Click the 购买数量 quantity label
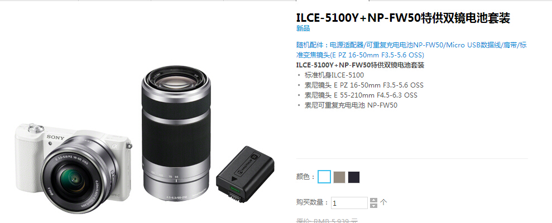This screenshot has height=223, width=552. (x=313, y=202)
